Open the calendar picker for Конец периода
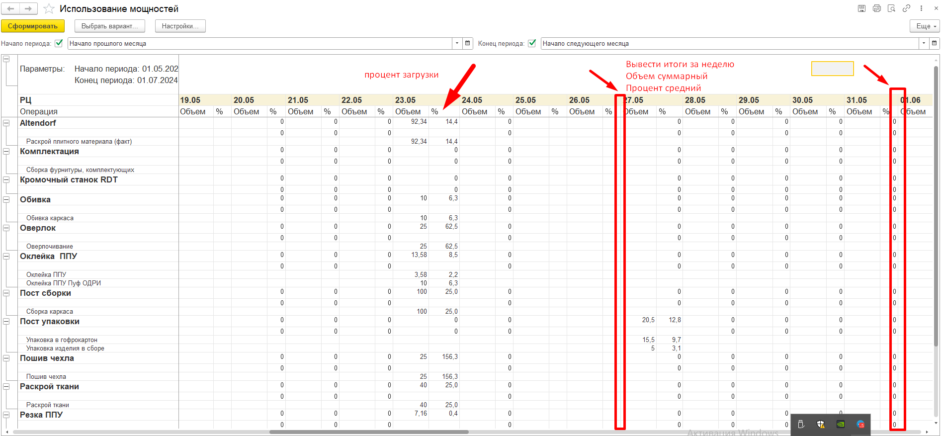The width and height of the screenshot is (942, 436). [x=935, y=43]
